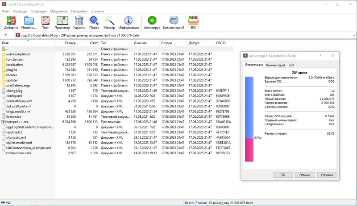Viewport: 357px width, 206px height.
Task: Sort by the Создан column header
Action: 173,43
